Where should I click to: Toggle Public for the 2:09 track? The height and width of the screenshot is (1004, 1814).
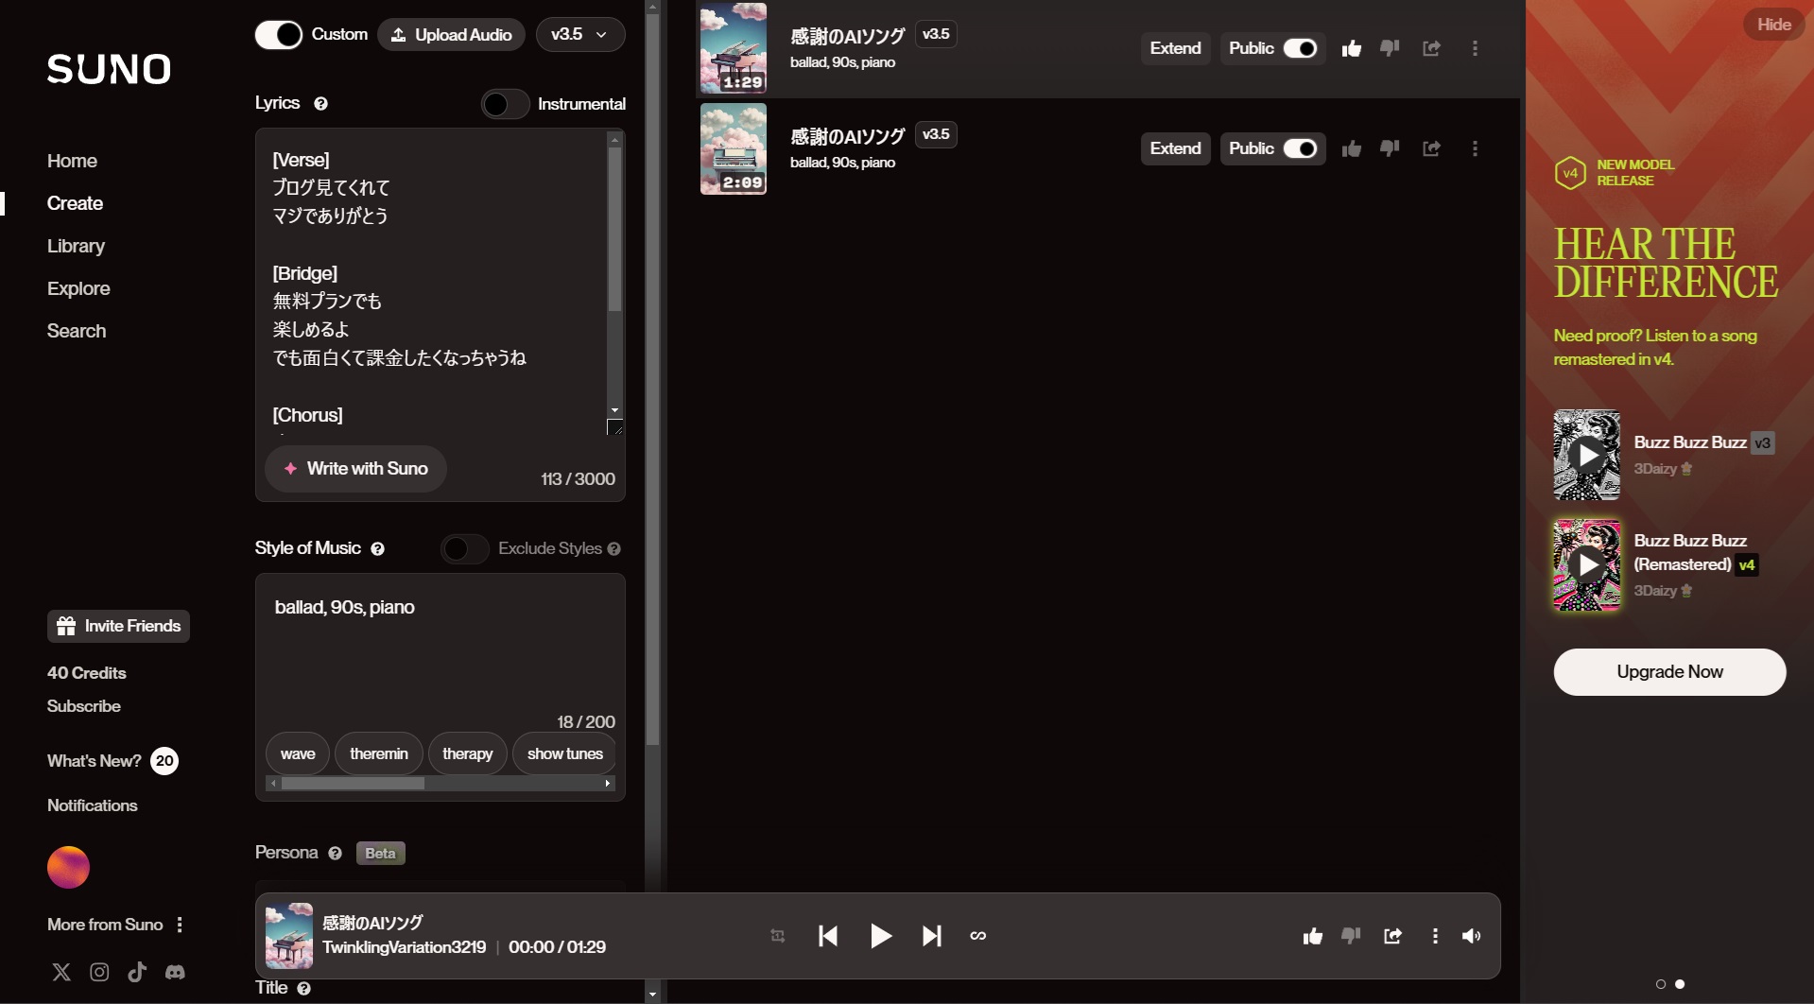(1300, 148)
